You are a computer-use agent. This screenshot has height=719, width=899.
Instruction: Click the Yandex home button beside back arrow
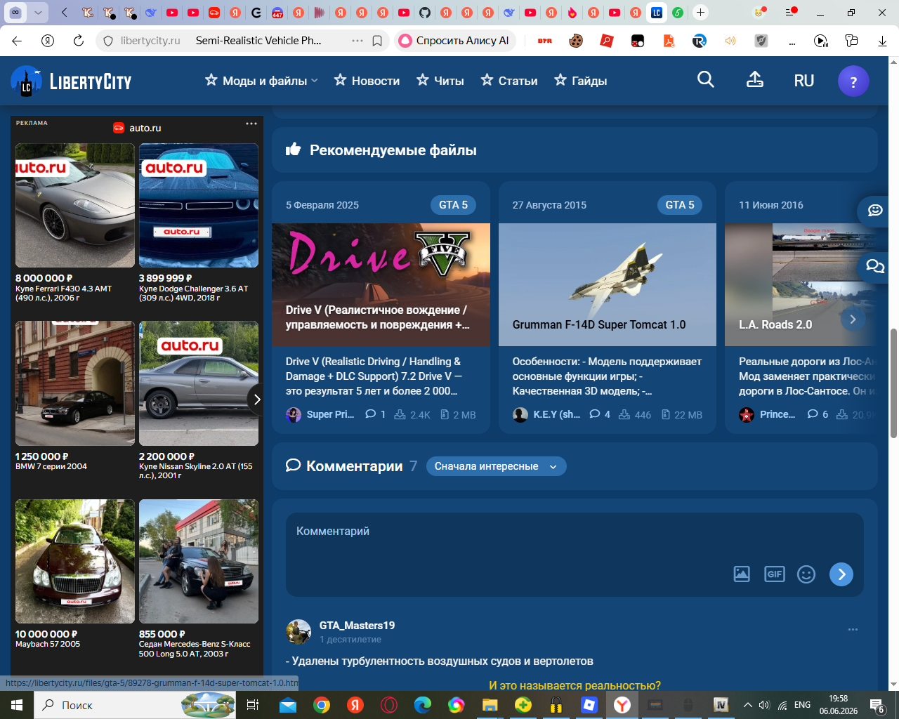(48, 41)
